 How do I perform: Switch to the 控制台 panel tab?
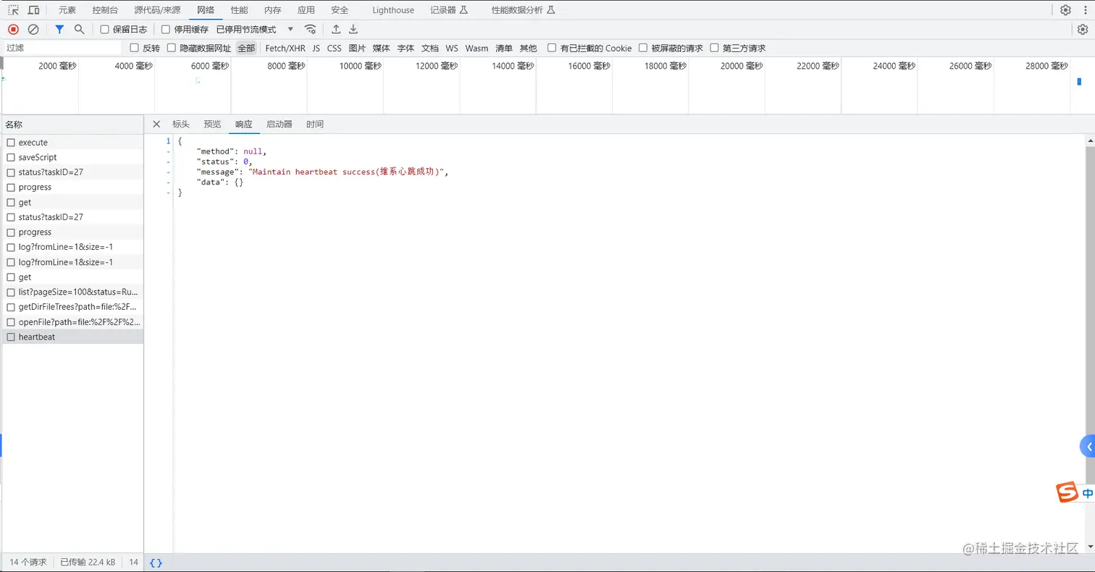[106, 10]
